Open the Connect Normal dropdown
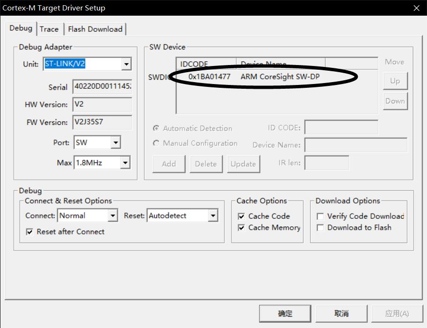 [112, 216]
